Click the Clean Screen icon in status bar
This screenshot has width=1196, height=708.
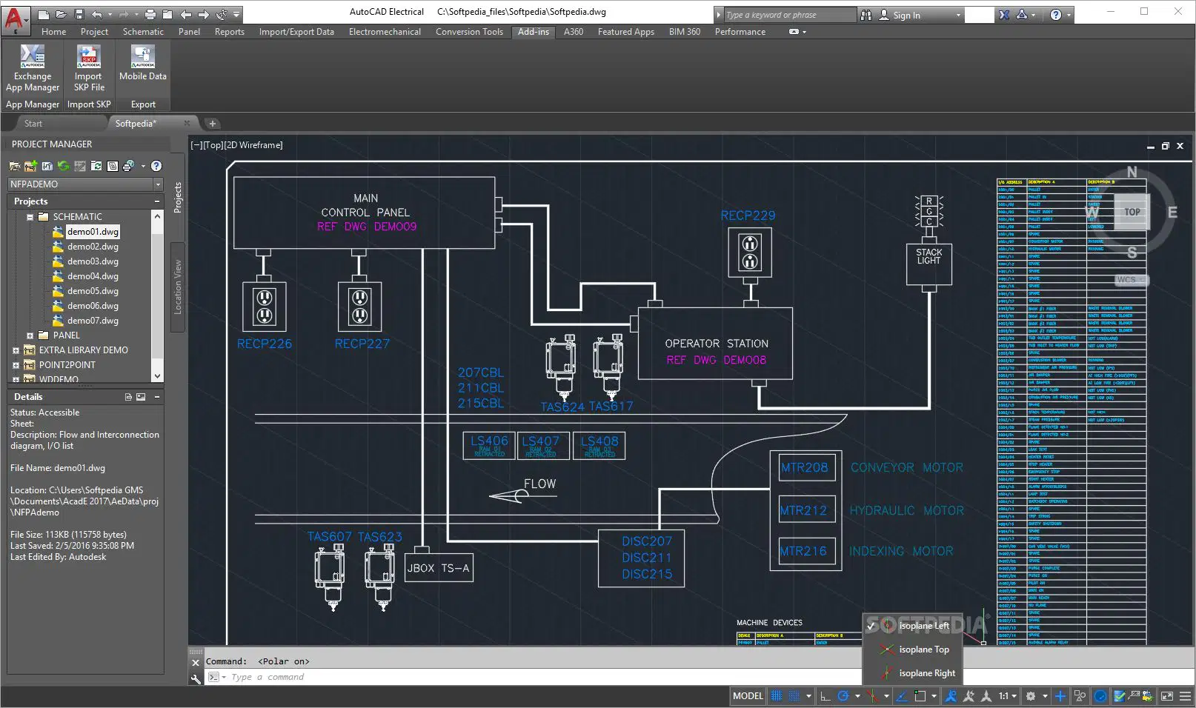(x=1167, y=696)
